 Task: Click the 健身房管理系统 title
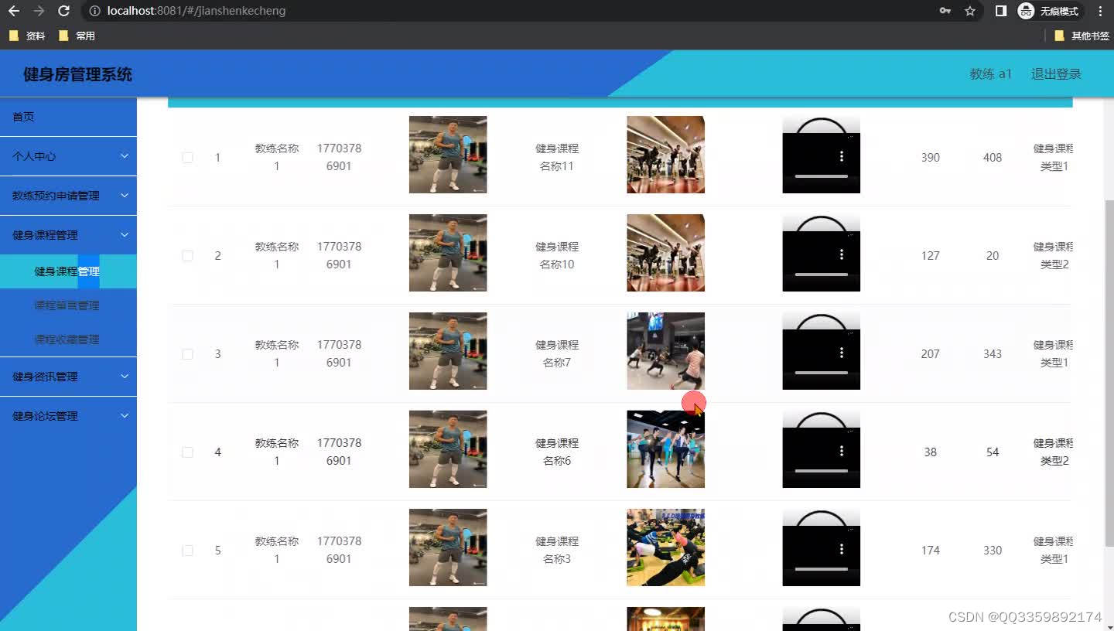point(77,74)
